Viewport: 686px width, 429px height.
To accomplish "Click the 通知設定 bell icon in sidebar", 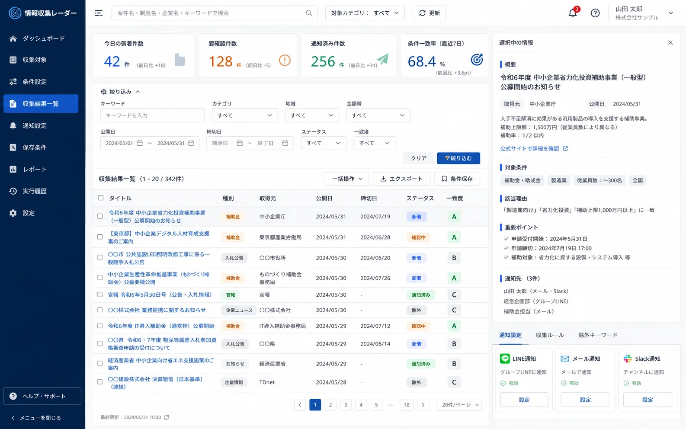I will [13, 125].
